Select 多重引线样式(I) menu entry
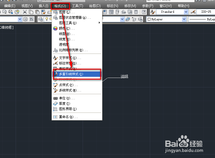This screenshot has height=158, width=215. coord(77,74)
